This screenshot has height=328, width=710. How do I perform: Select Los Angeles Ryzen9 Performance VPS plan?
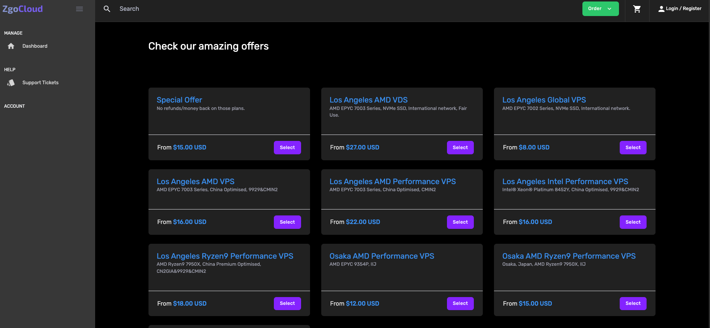[287, 303]
